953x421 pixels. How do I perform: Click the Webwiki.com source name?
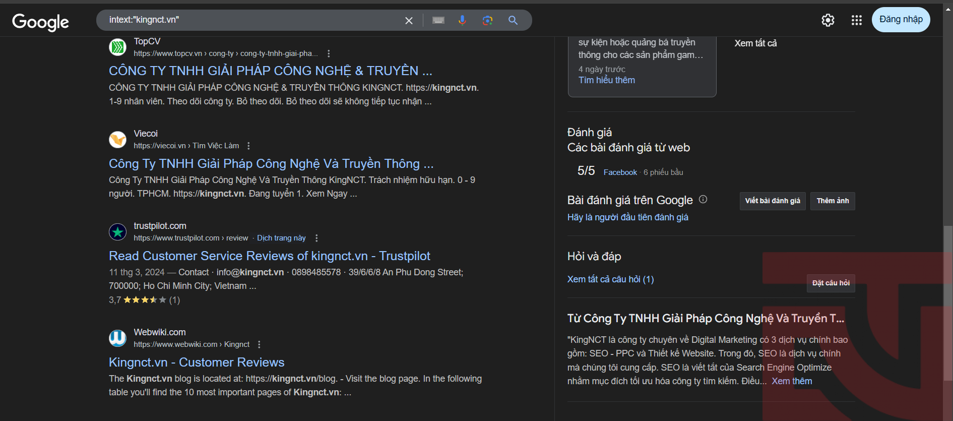click(160, 332)
